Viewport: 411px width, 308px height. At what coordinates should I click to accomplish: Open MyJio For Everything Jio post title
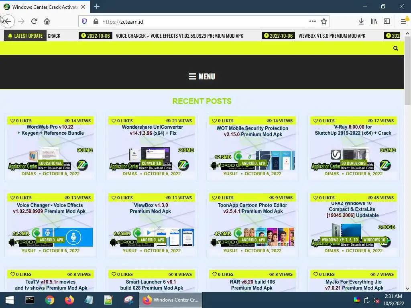[x=354, y=285]
